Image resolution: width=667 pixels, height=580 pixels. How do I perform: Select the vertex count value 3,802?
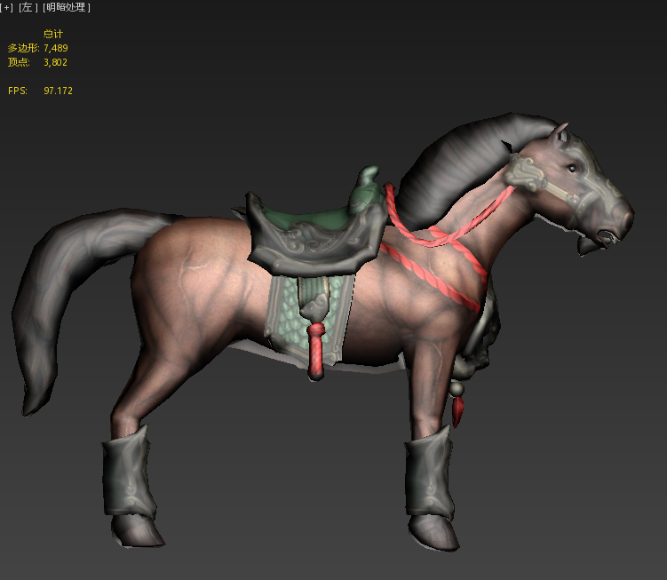point(55,62)
